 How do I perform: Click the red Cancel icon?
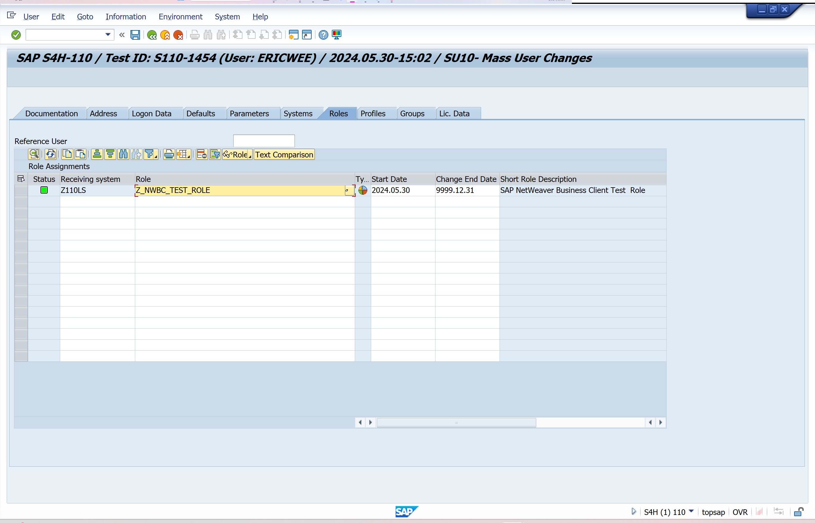pyautogui.click(x=178, y=35)
